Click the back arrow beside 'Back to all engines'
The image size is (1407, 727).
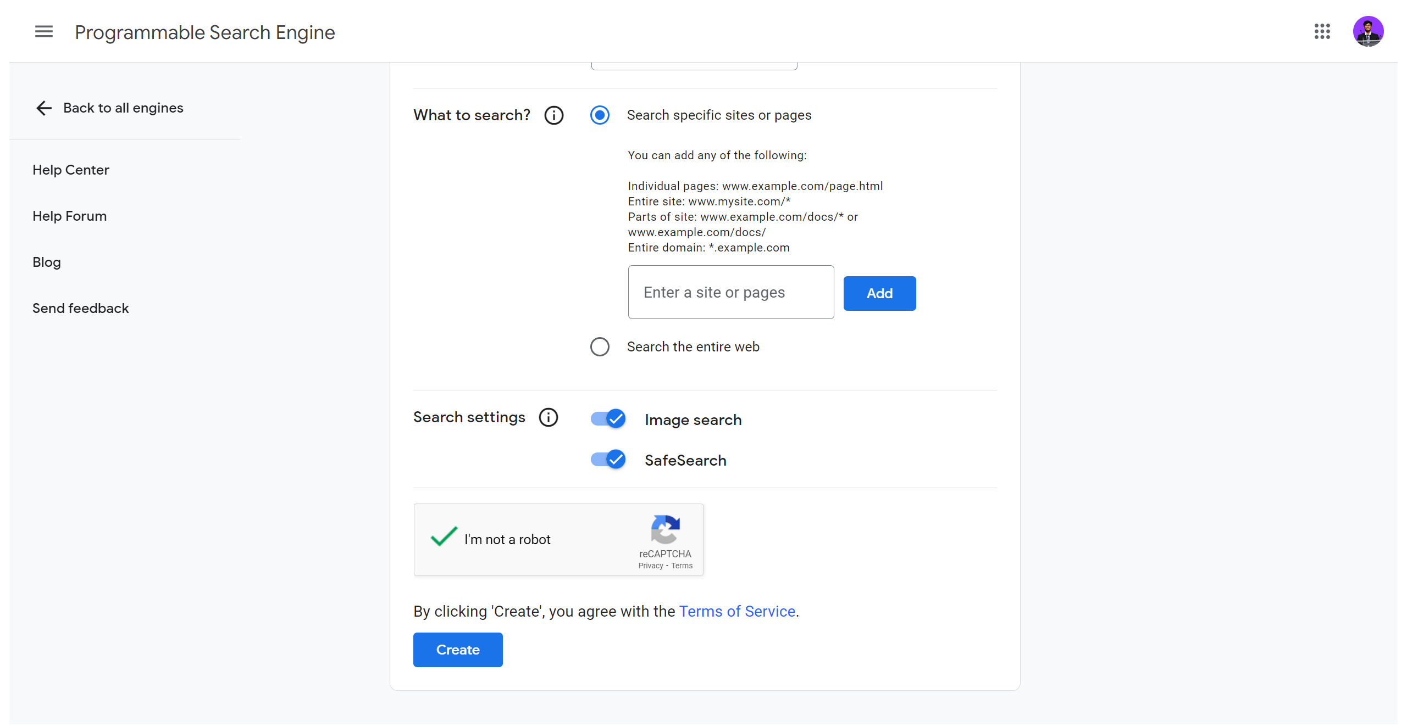click(43, 108)
